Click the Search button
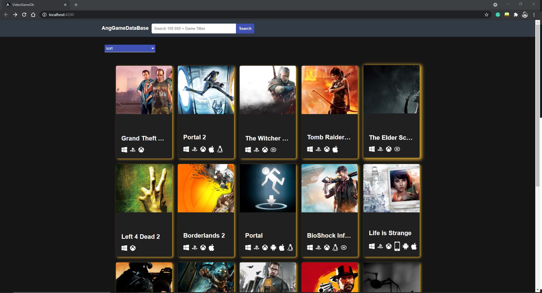The image size is (542, 293). pyautogui.click(x=245, y=28)
